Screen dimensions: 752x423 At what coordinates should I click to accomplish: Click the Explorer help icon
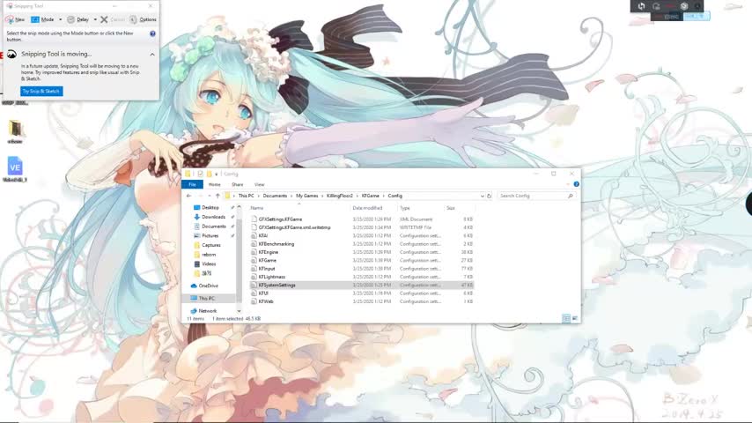(x=576, y=184)
